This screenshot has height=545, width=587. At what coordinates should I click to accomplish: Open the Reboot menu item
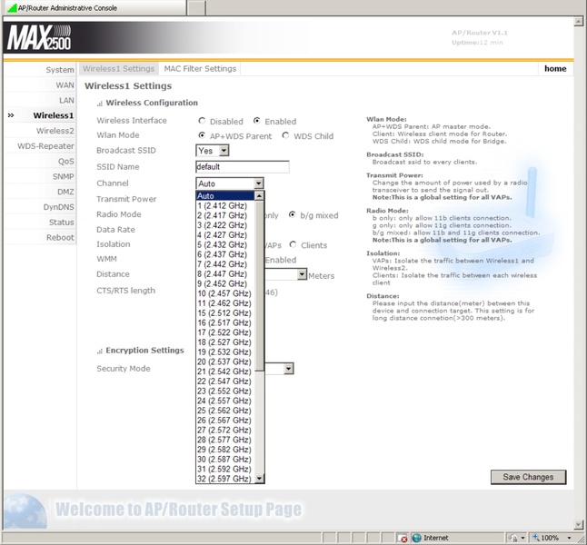tap(60, 237)
